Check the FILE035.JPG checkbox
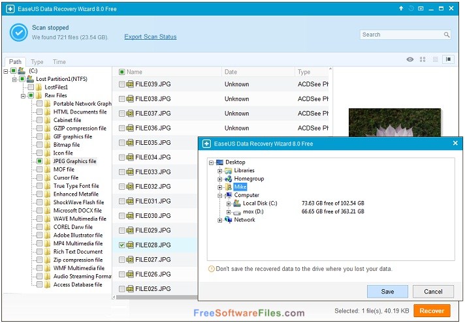This screenshot has height=323, width=465. [121, 142]
